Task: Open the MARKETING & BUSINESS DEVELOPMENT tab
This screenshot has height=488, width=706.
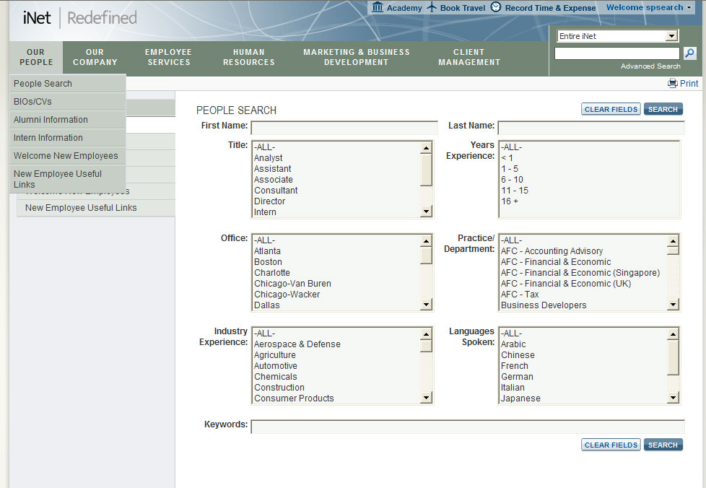Action: point(356,57)
